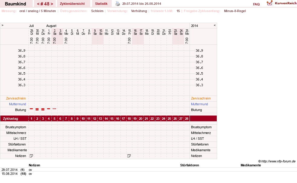Click the heavy bleeding mark on 30. Mi

37,109
